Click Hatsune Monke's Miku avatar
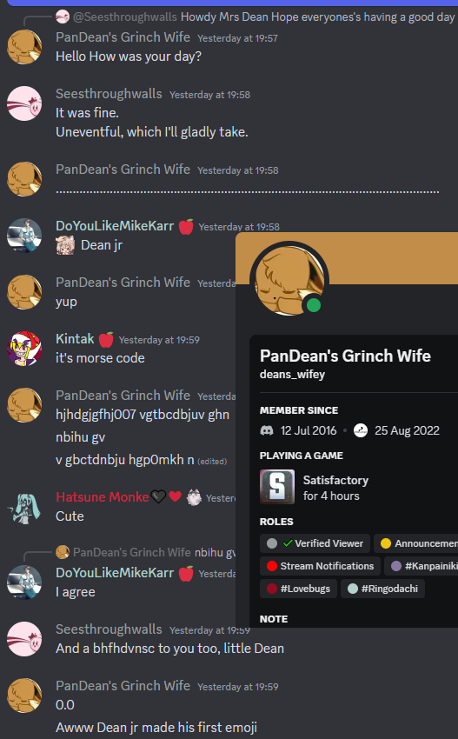This screenshot has width=458, height=739. (x=24, y=508)
